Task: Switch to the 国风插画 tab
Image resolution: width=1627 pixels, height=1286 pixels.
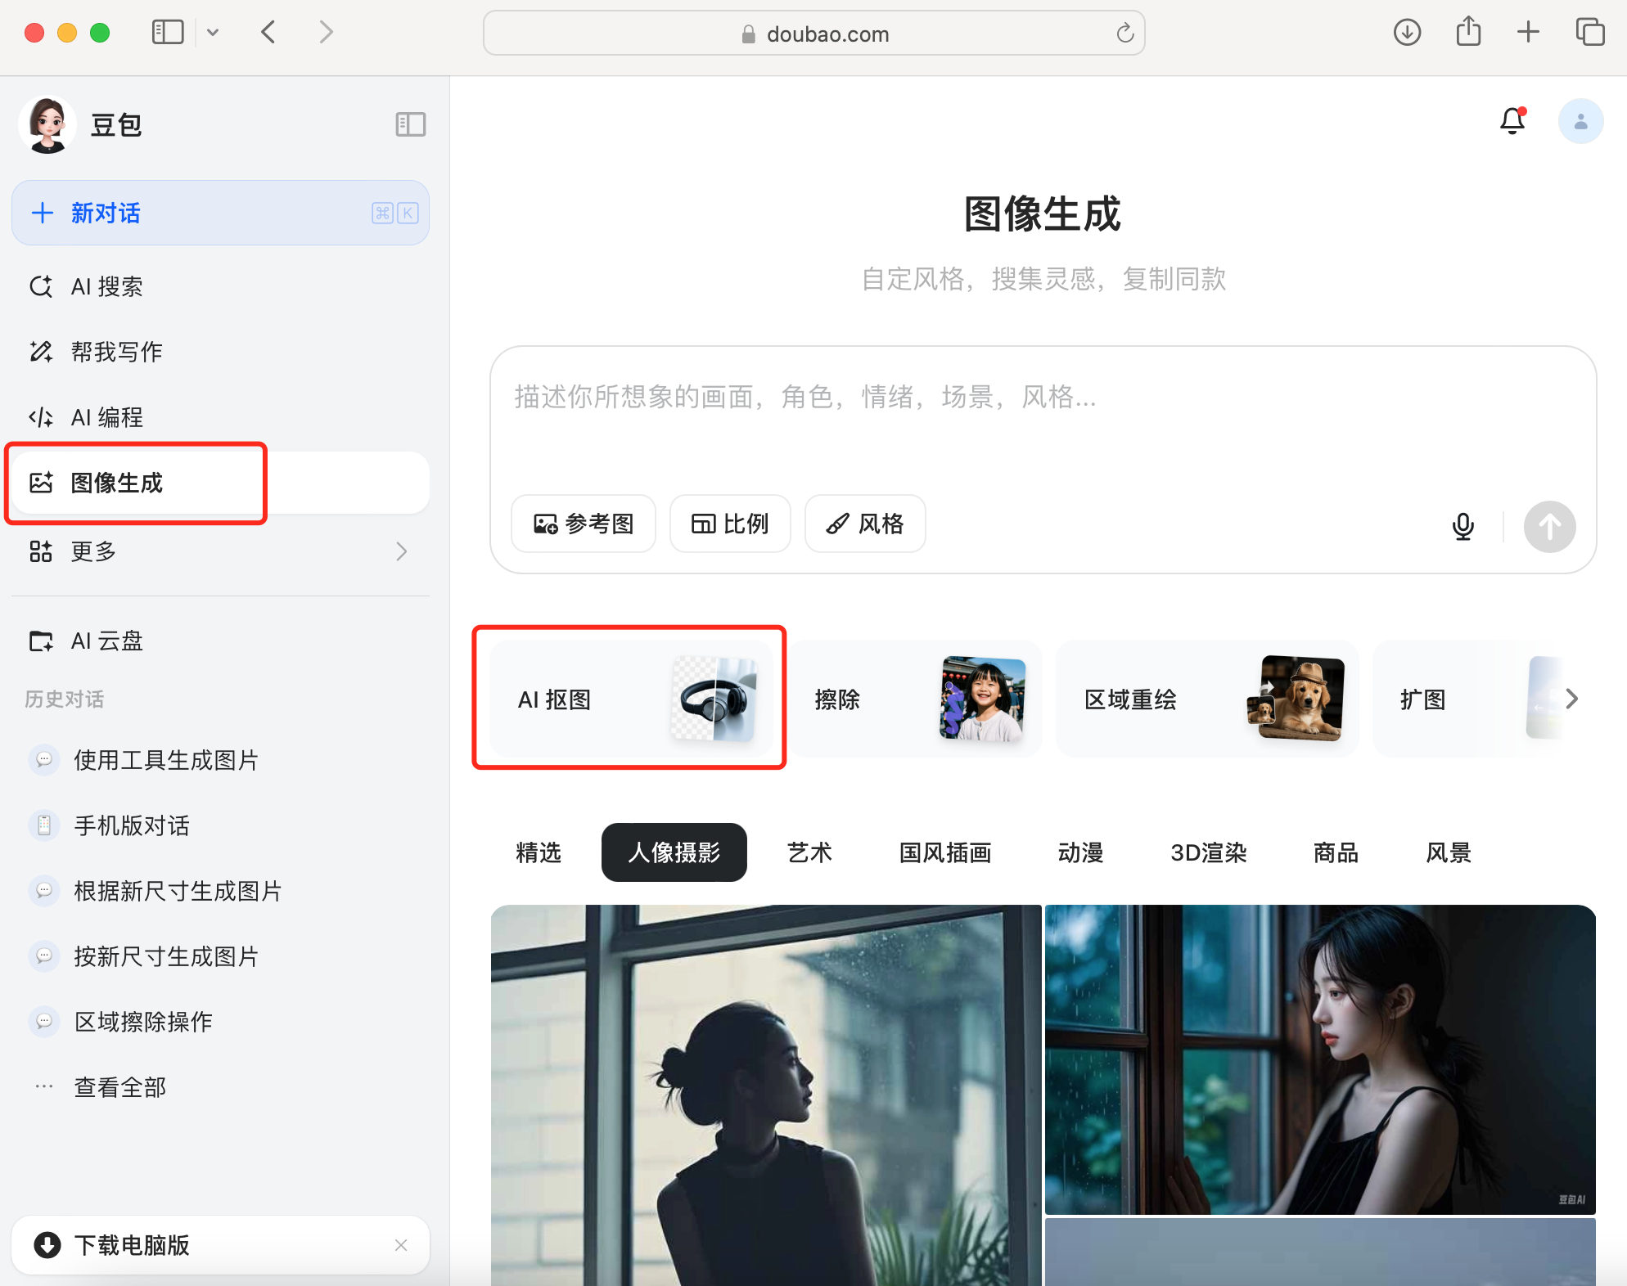Action: pyautogui.click(x=945, y=852)
